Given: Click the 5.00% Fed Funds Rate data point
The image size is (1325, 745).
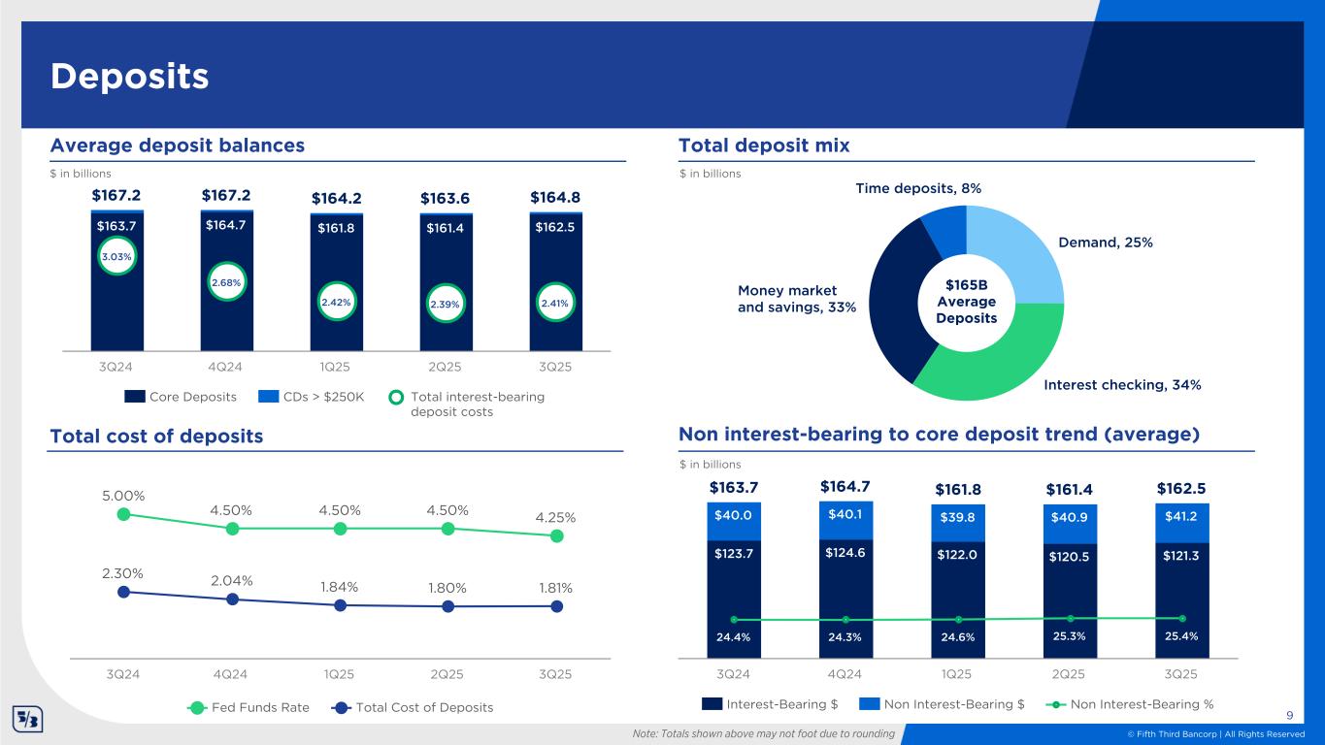Looking at the screenshot, I should tap(123, 514).
